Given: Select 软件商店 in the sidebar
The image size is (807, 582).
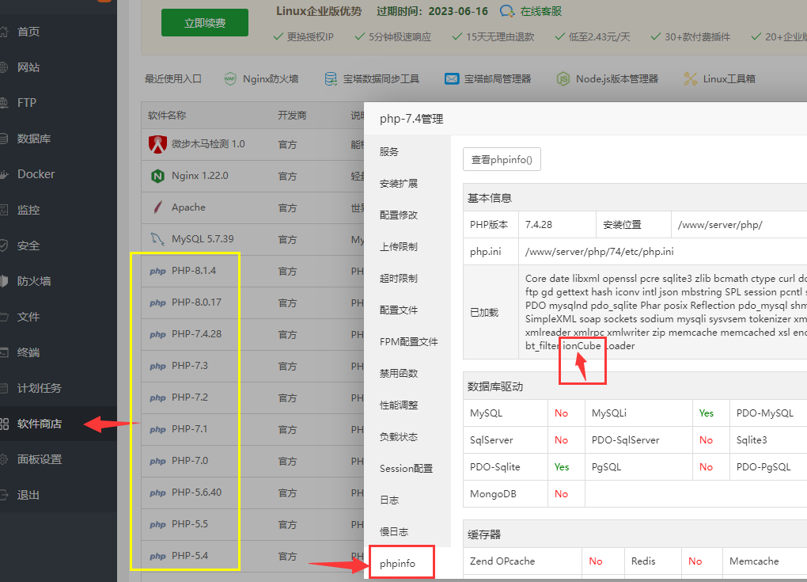Looking at the screenshot, I should pyautogui.click(x=40, y=424).
